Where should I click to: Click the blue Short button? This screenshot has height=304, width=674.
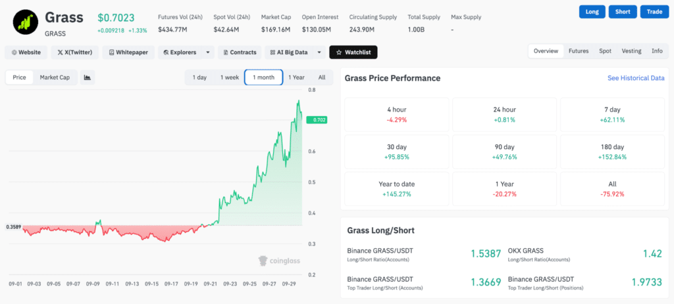(623, 12)
